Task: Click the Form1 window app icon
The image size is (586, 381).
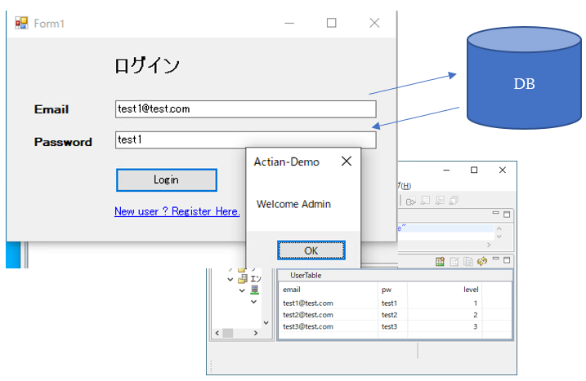Action: pos(21,23)
